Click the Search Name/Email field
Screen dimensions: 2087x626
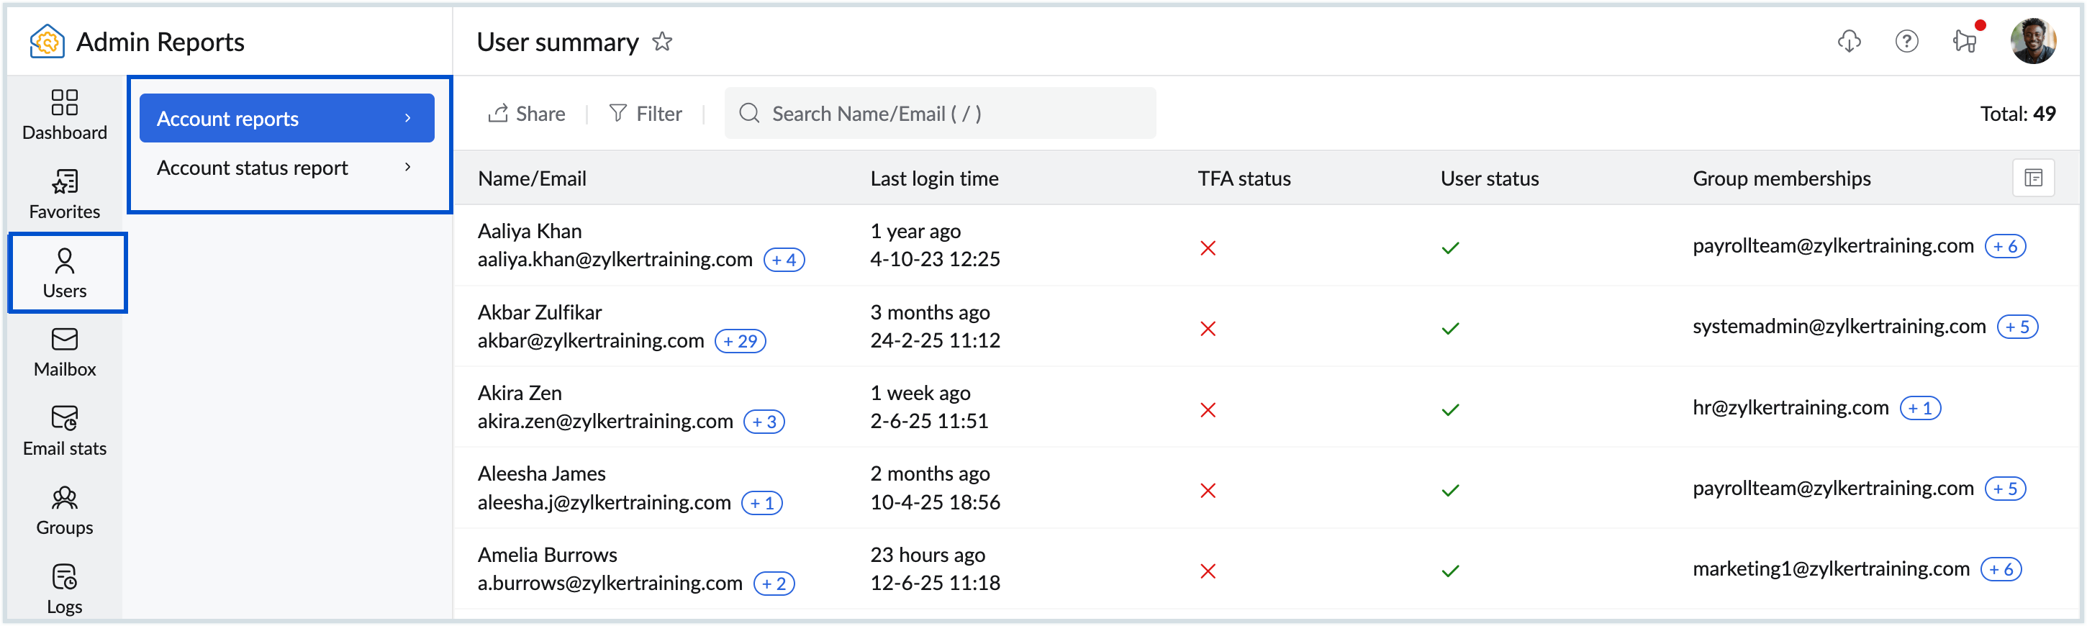coord(940,114)
